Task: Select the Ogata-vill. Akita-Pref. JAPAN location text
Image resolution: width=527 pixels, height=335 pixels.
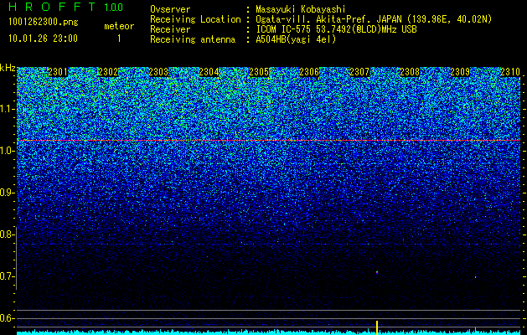Action: [374, 19]
